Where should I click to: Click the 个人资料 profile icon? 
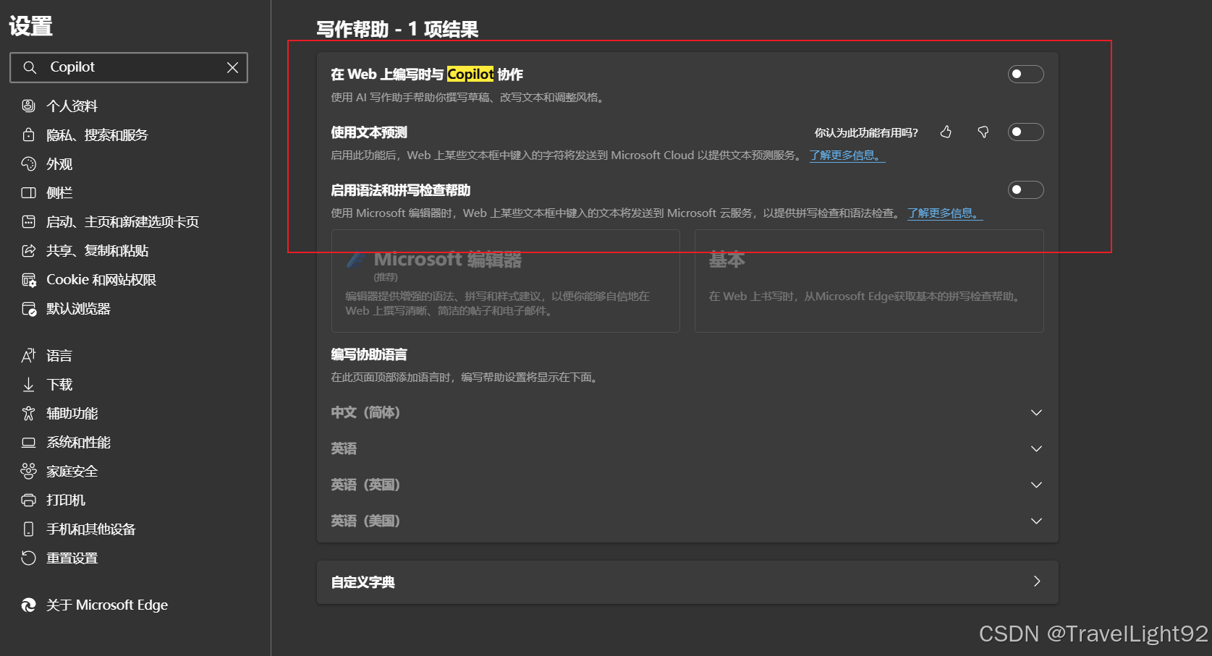28,106
